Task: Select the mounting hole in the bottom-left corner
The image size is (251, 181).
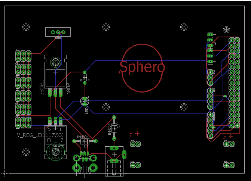Action: [26, 152]
